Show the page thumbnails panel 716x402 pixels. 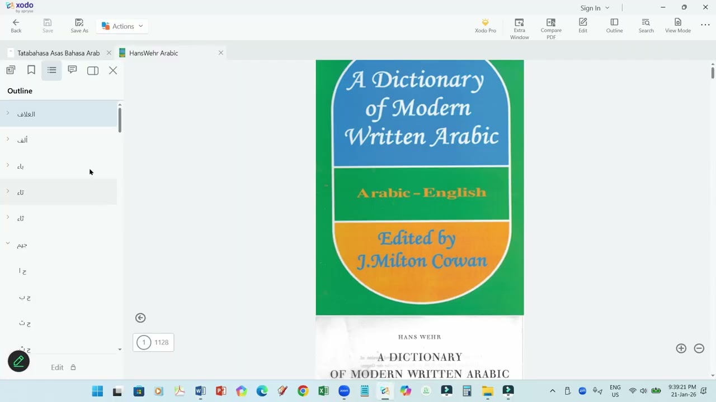[11, 70]
